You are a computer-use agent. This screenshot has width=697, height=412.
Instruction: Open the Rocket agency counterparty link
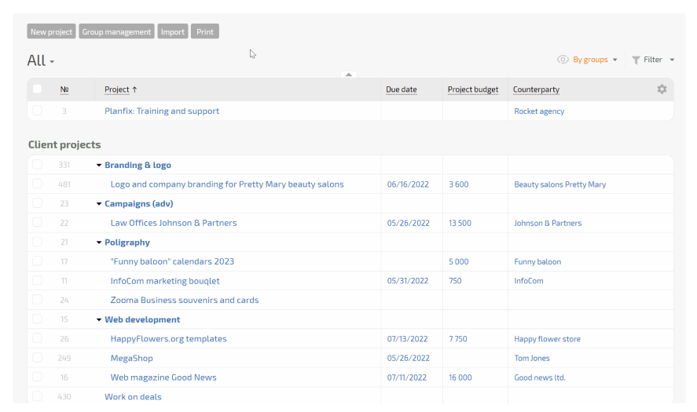[539, 111]
